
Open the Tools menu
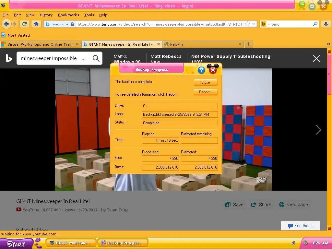tap(89, 15)
